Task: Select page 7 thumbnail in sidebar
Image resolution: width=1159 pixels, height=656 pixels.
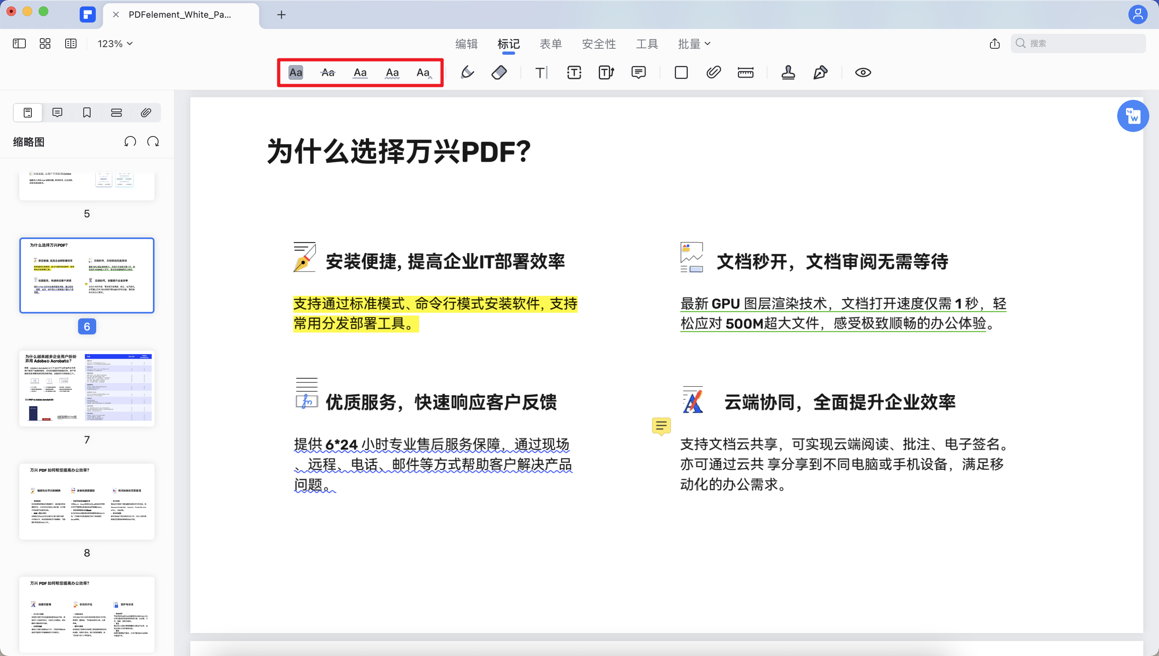Action: coord(87,388)
